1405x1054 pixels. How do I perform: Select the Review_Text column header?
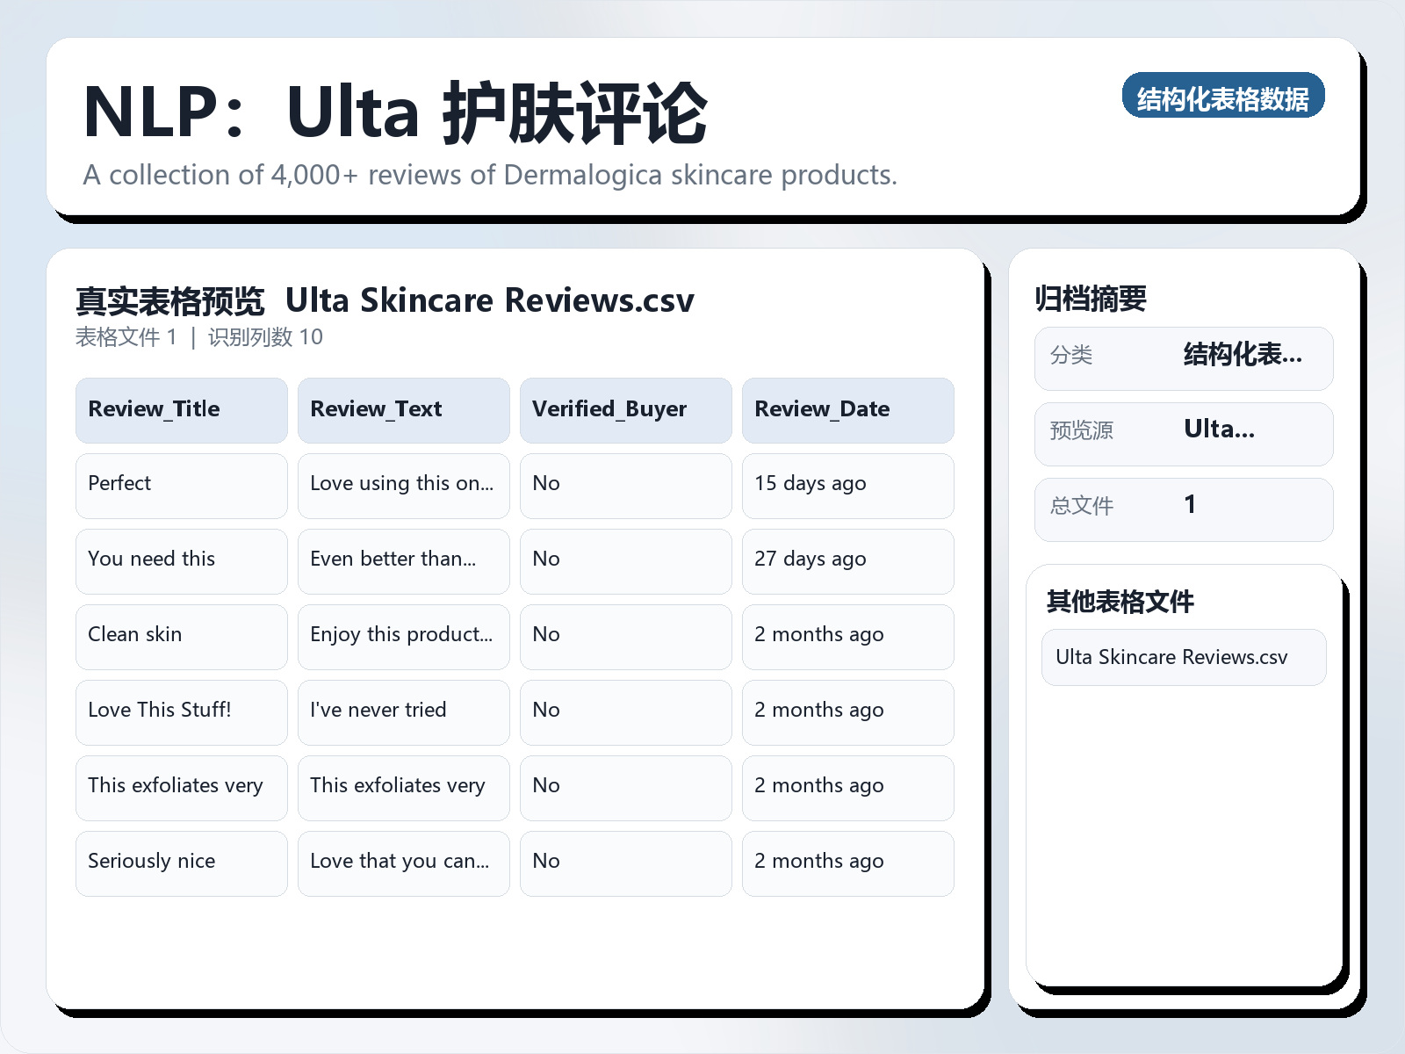403,409
